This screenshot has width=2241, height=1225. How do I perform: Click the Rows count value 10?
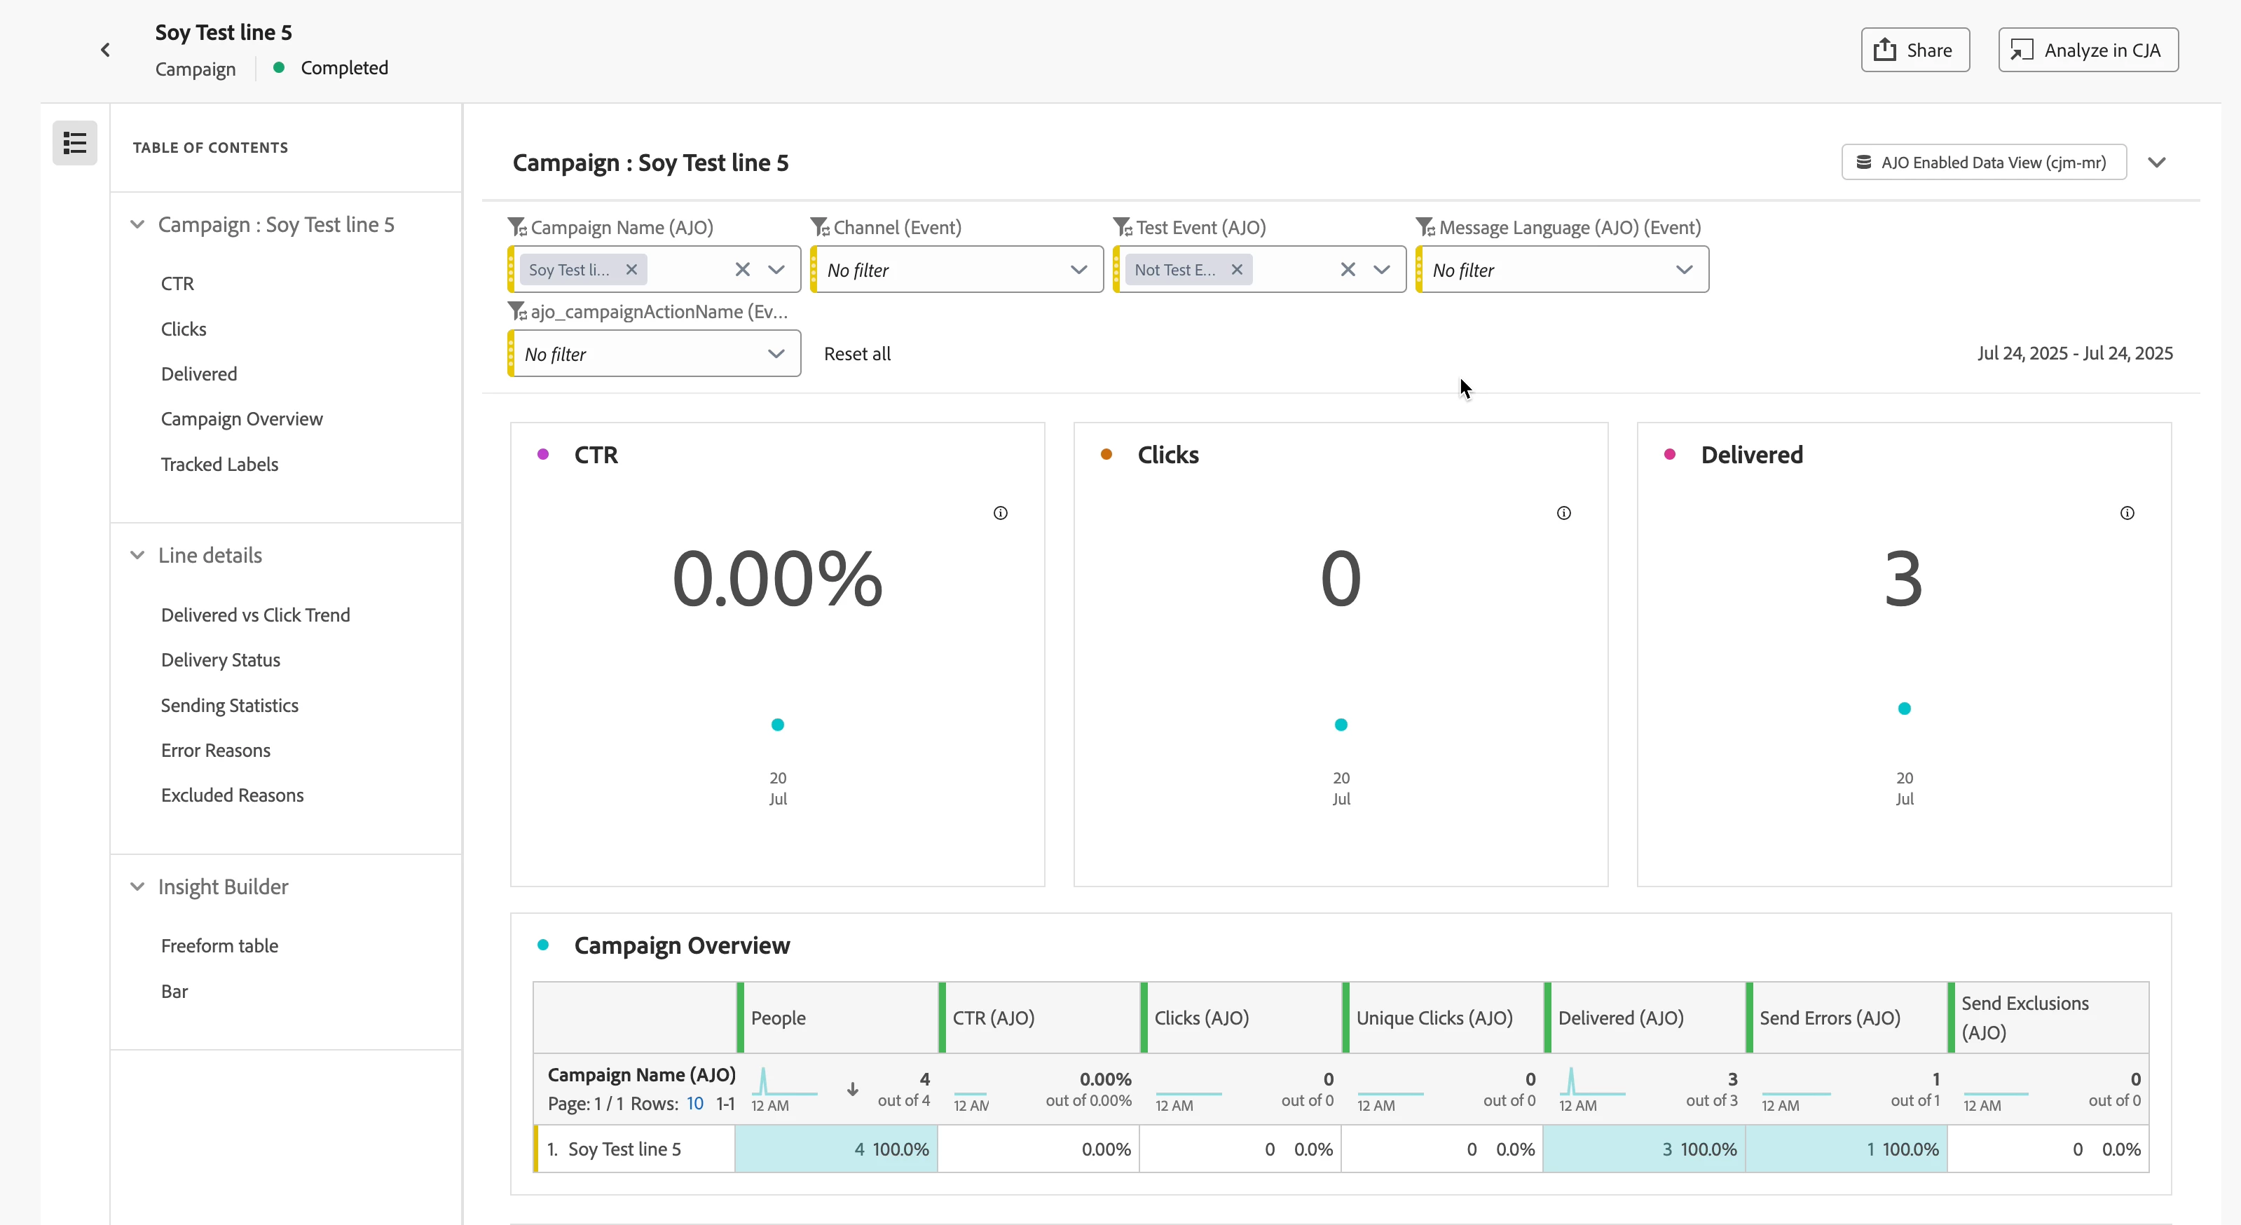click(x=694, y=1103)
